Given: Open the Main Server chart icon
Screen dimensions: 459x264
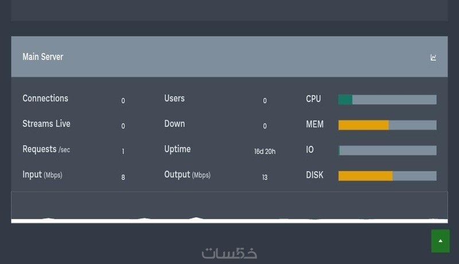Looking at the screenshot, I should click(433, 57).
